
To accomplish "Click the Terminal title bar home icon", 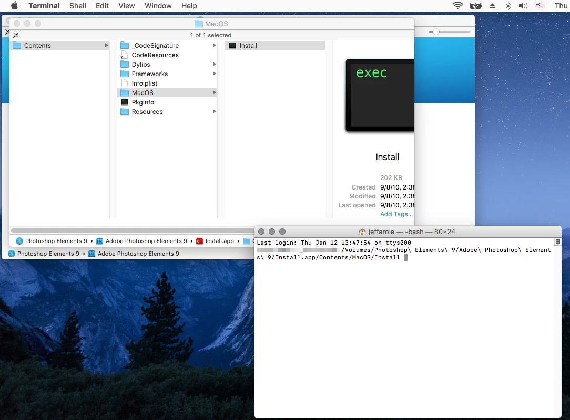I will coord(362,232).
